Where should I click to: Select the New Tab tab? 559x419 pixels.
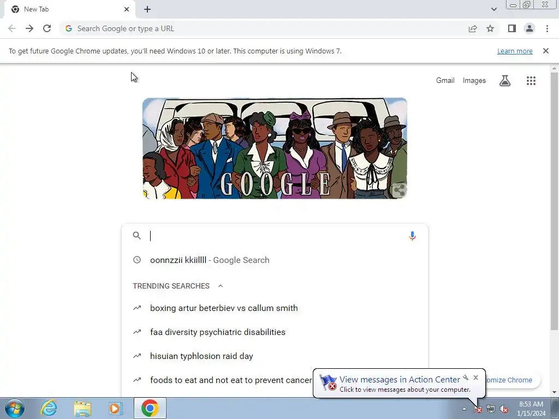coord(69,10)
